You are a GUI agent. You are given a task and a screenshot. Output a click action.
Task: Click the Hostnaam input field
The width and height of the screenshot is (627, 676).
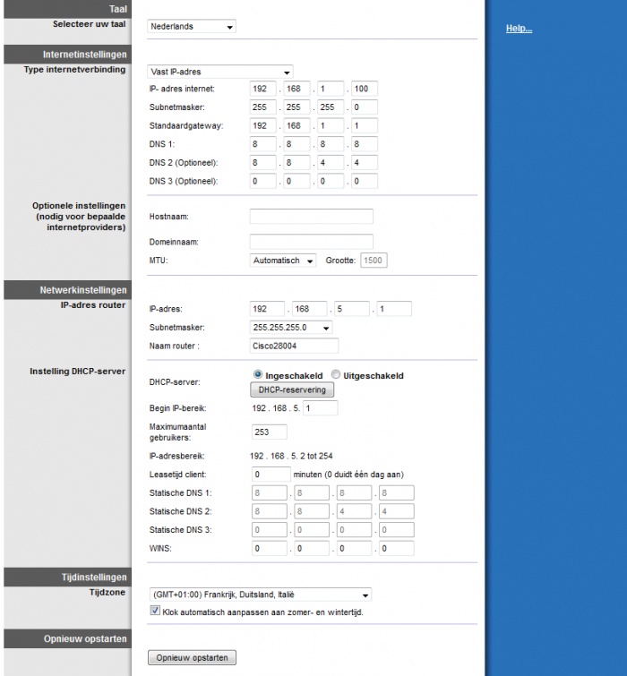312,217
